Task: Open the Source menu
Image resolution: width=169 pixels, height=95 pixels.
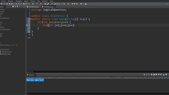Action: coord(3,1)
